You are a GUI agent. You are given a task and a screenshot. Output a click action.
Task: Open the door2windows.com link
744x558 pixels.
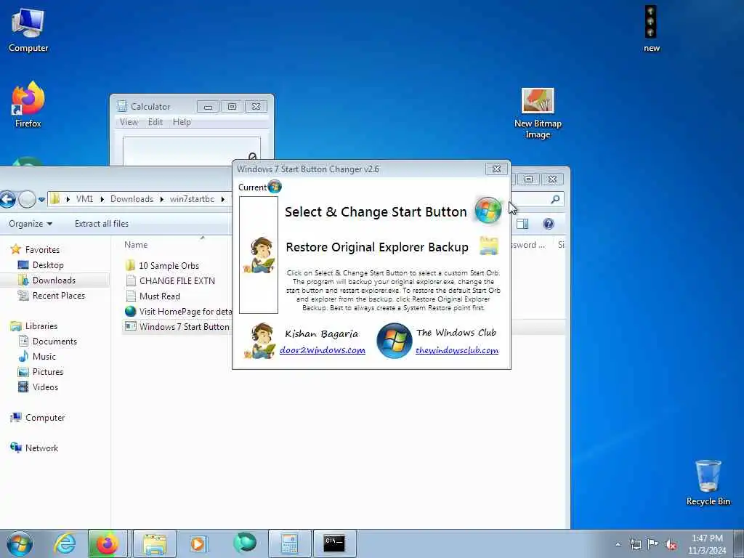pos(323,350)
